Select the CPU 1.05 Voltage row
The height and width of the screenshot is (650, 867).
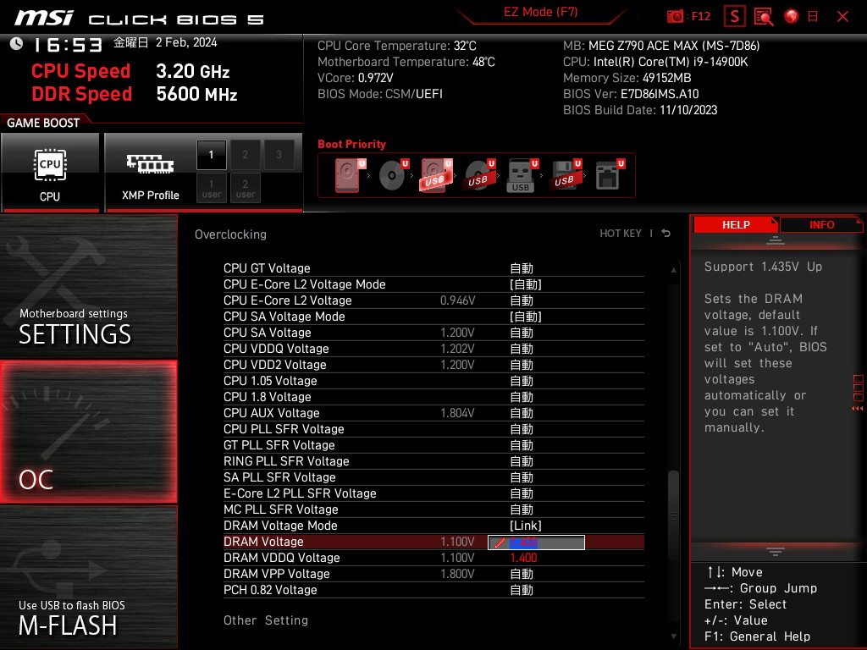pos(433,381)
